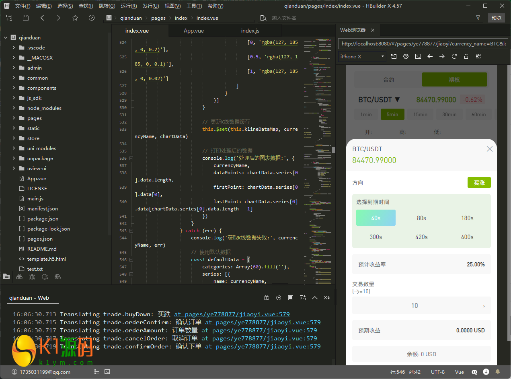Click the debug bug icon in console
Screen dimensions: 511x379
tap(266, 298)
